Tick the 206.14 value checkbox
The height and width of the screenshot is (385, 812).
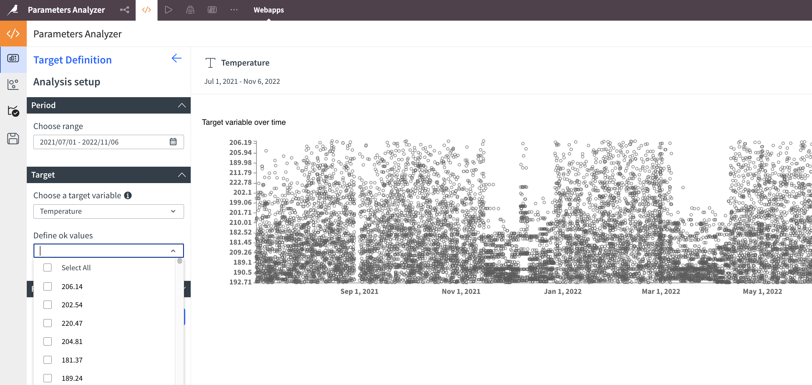(48, 286)
